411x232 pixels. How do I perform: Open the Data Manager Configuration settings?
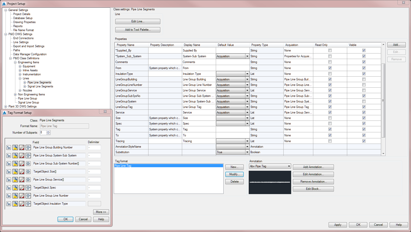tap(30, 54)
